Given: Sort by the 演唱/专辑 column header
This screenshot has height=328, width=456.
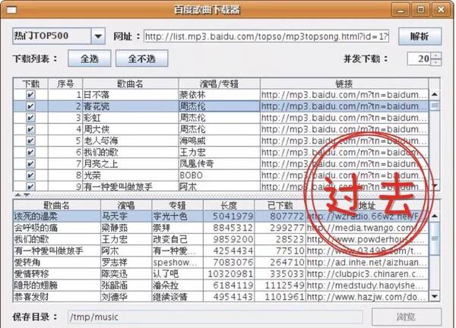Looking at the screenshot, I should click(x=217, y=84).
